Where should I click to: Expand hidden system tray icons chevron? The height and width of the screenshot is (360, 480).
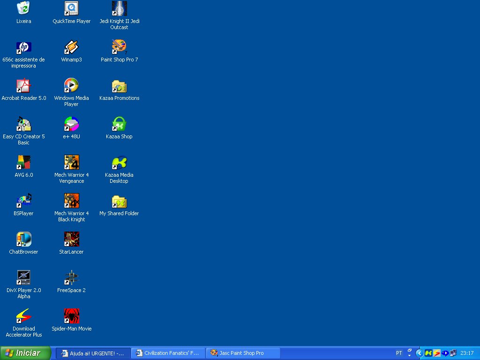[x=420, y=353]
